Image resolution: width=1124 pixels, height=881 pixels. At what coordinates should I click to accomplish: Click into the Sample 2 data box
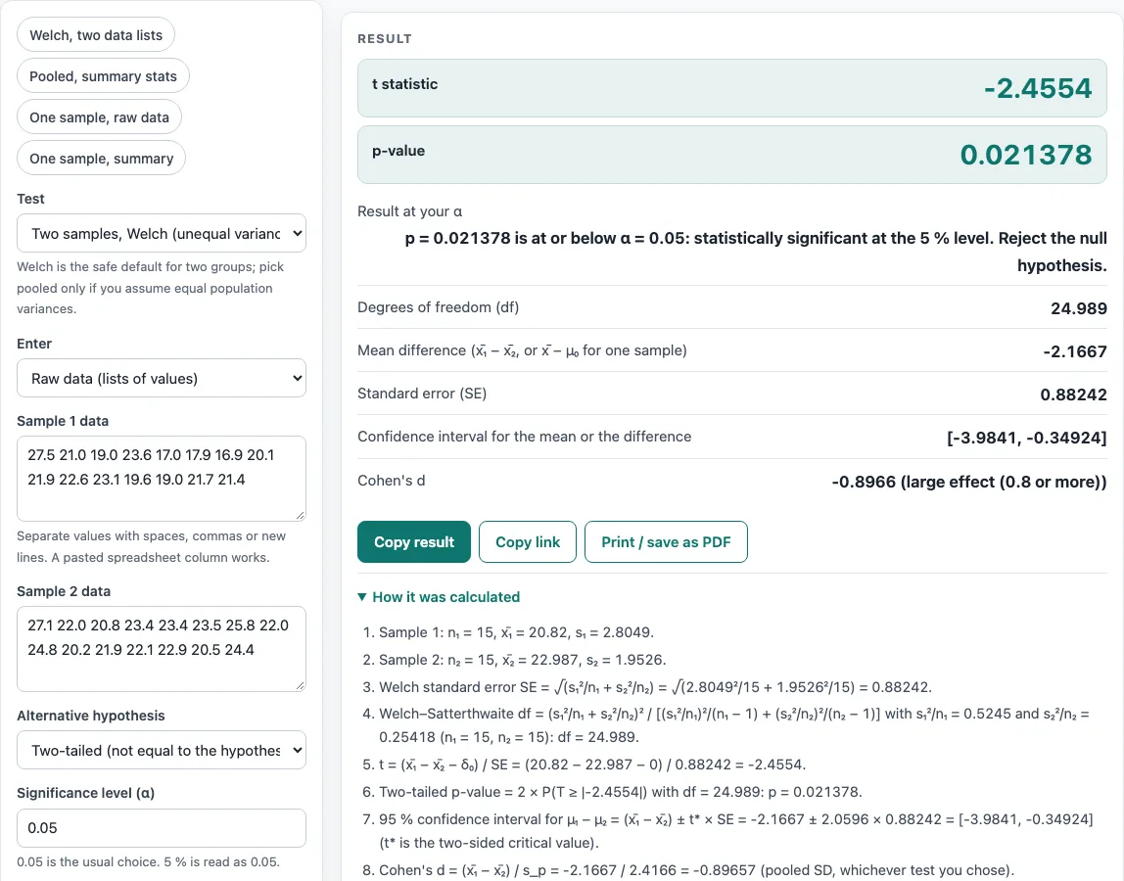click(x=162, y=649)
